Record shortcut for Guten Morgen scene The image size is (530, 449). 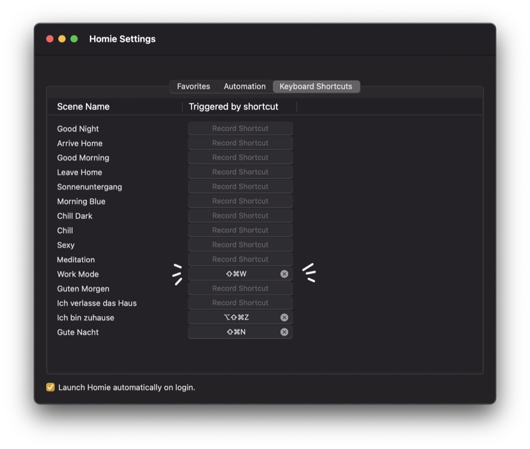(240, 288)
